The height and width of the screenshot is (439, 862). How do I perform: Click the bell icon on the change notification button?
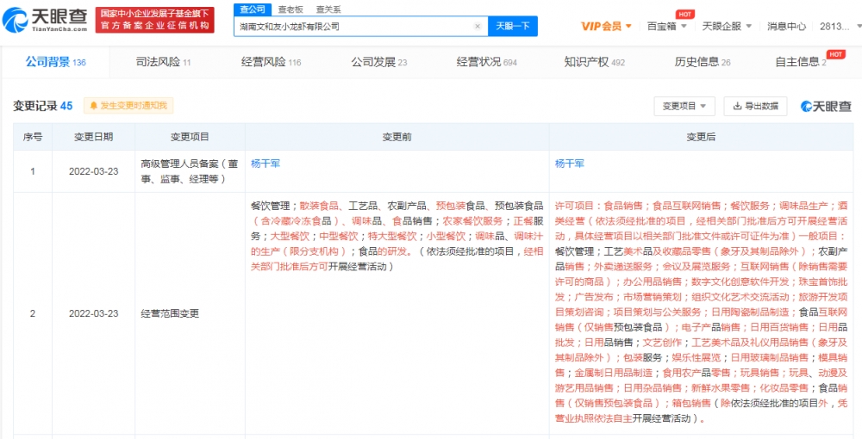[93, 105]
